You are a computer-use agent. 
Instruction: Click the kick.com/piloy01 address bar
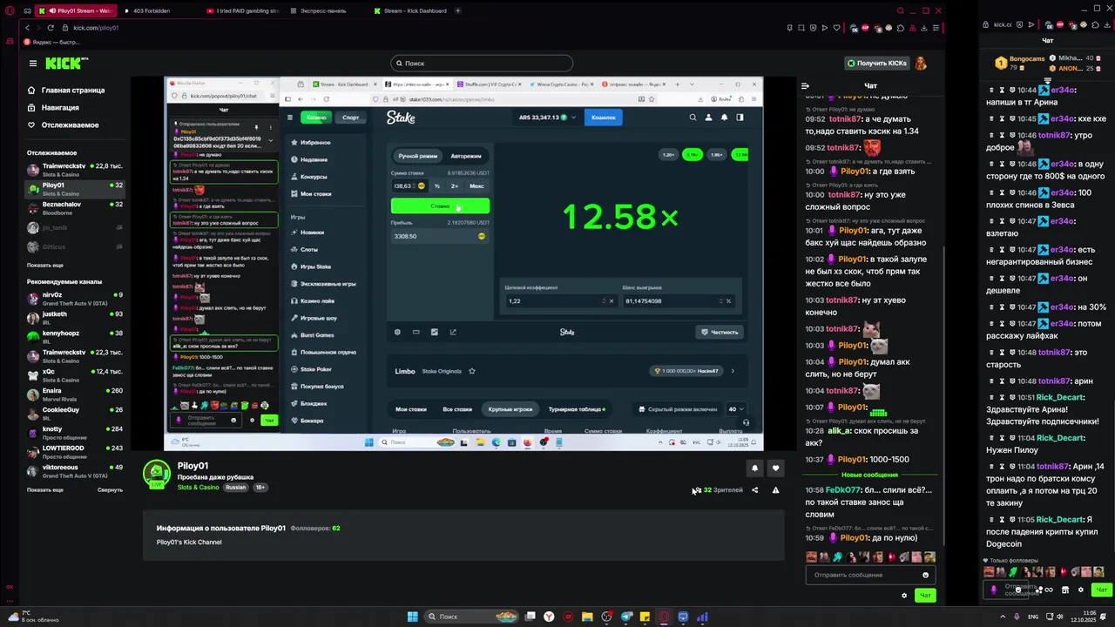tap(96, 28)
